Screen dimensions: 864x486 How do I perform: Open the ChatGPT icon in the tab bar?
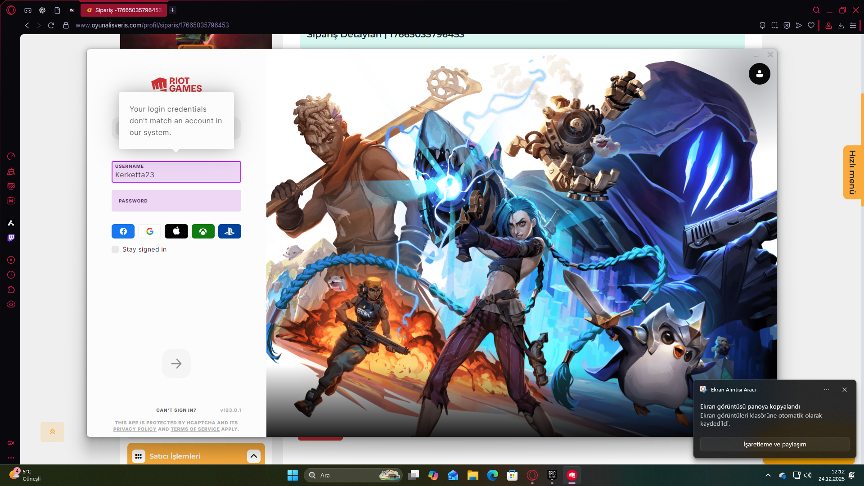[42, 10]
